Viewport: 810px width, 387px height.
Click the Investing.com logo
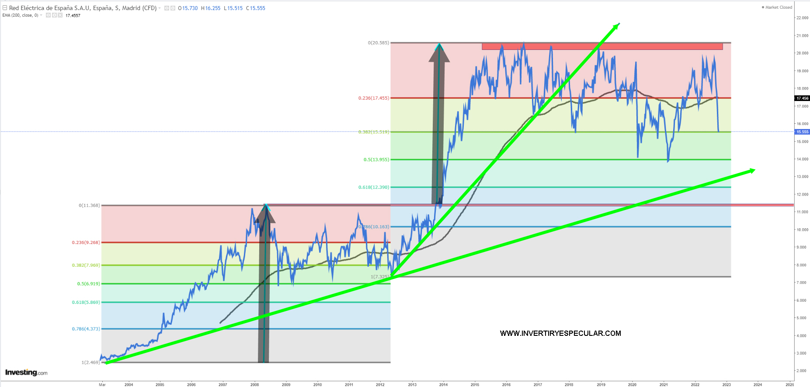26,373
